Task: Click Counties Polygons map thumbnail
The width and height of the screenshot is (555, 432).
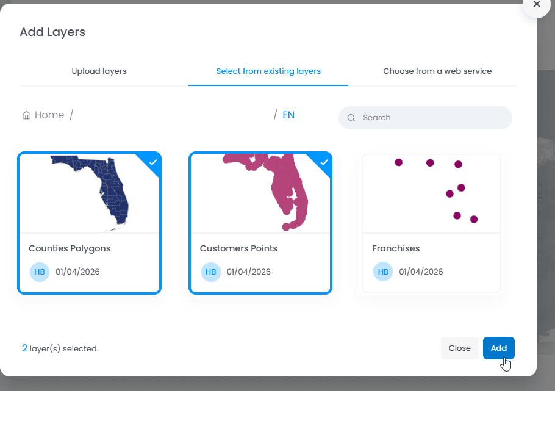Action: 89,193
